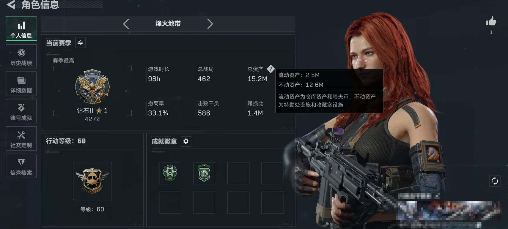Select the green shield achievement badge
The image size is (508, 229).
[204, 173]
